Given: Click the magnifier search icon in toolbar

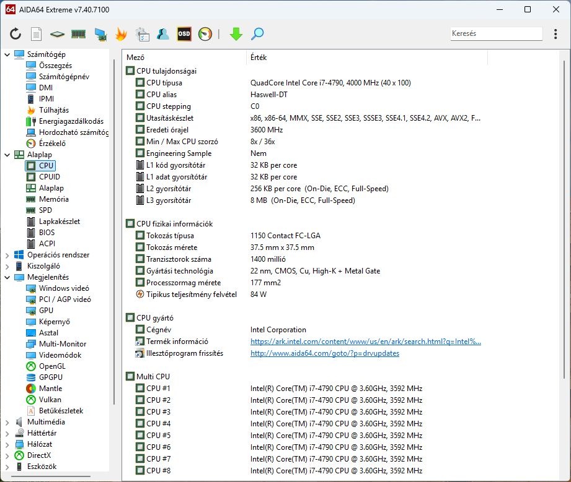Looking at the screenshot, I should 257,34.
